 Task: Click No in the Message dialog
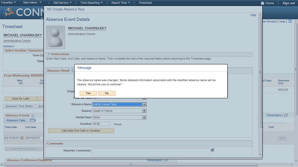click(x=107, y=93)
